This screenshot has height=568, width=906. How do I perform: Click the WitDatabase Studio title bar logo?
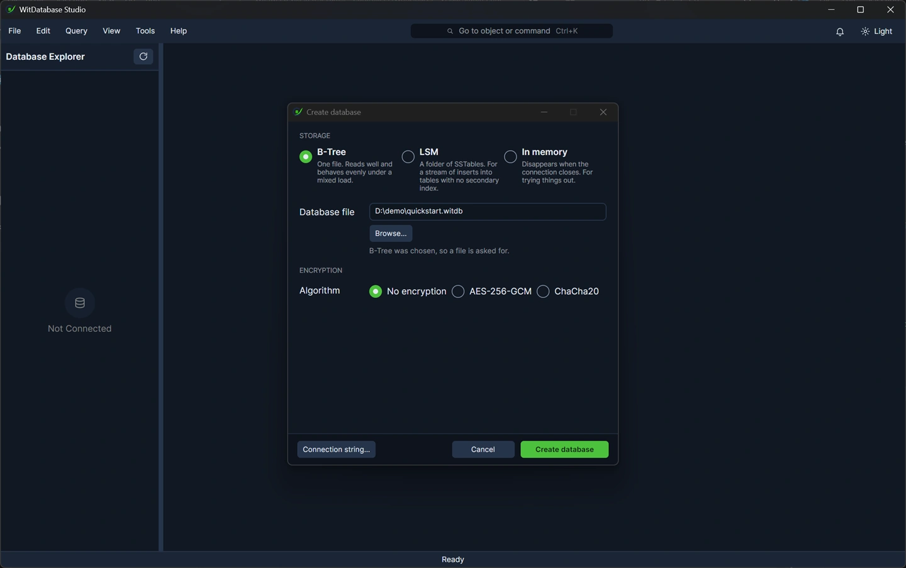[x=11, y=9]
